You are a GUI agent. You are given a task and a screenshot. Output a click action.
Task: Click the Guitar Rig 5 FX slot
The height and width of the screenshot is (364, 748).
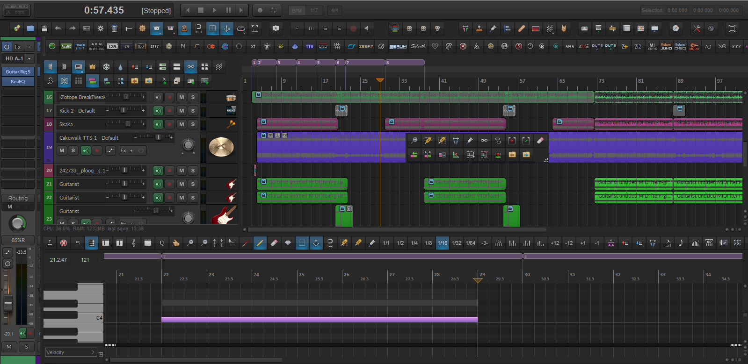coord(18,72)
